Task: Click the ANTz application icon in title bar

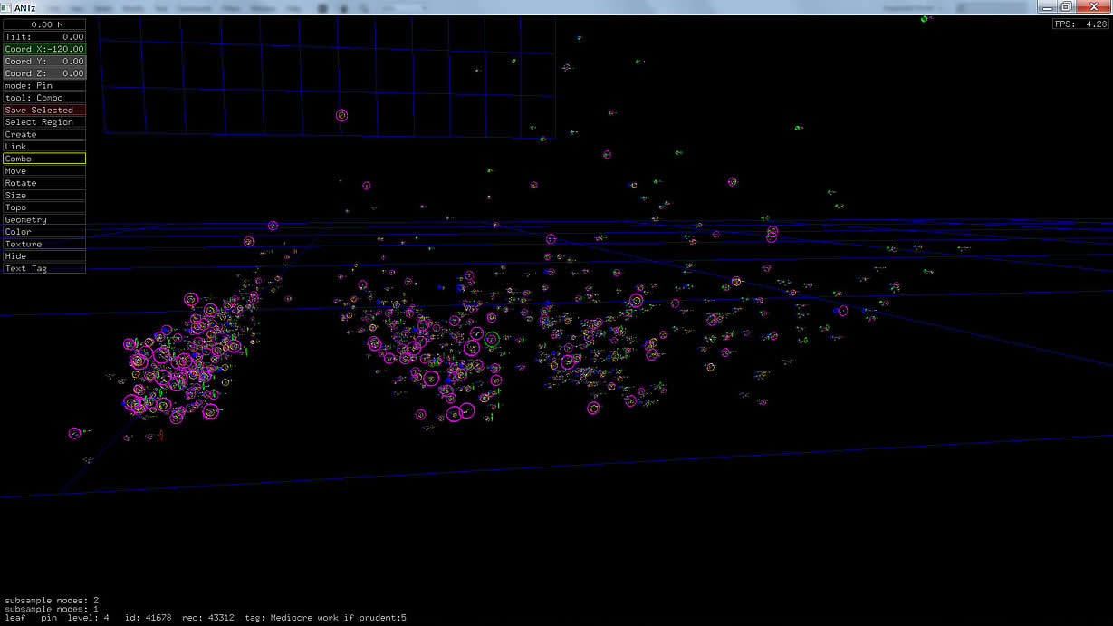Action: point(7,7)
